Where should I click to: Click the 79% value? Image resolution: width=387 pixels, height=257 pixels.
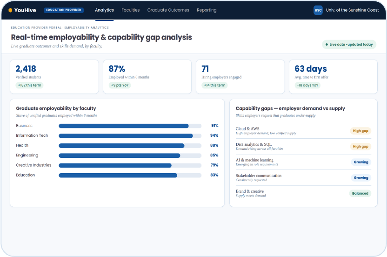pyautogui.click(x=214, y=165)
